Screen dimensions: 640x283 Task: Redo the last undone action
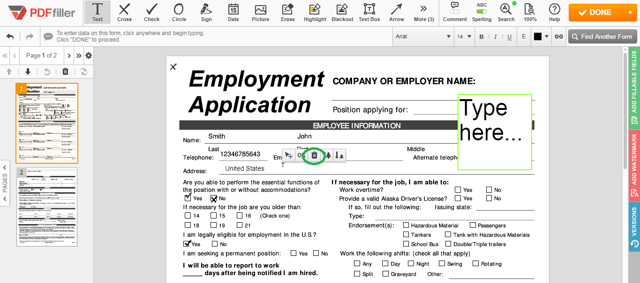click(30, 36)
